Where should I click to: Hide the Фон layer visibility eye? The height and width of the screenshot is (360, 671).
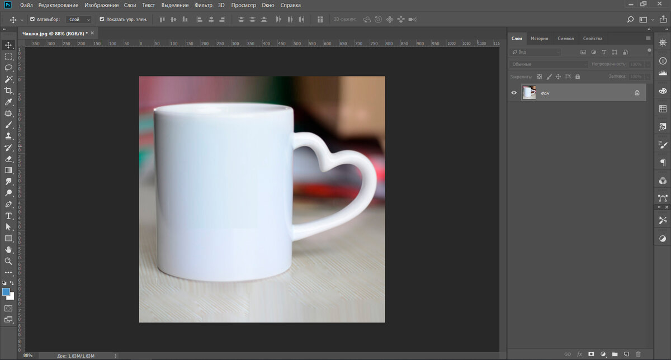coord(514,93)
